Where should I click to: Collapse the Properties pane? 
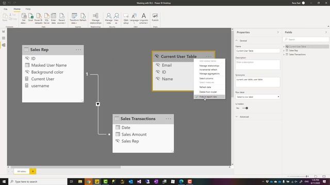278,32
